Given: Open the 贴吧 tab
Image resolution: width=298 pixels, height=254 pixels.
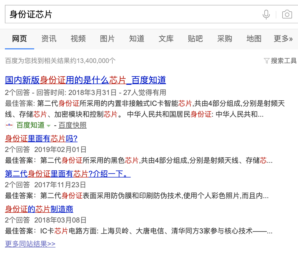Looking at the screenshot, I should pos(195,39).
